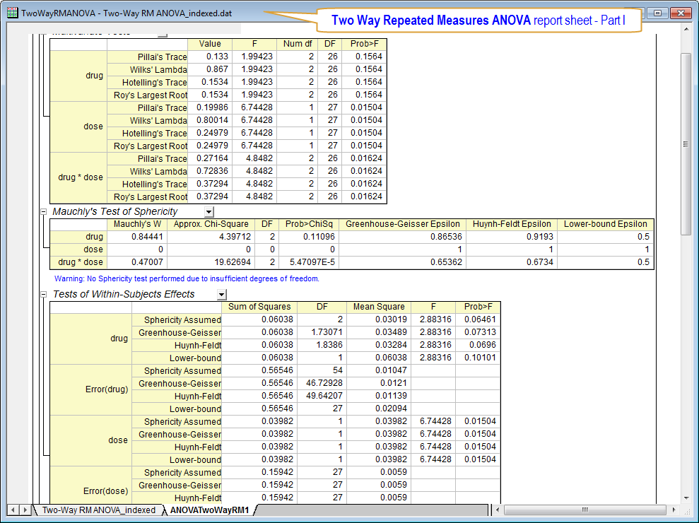Click the vertical scrollbar up arrow
699x523 pixels.
686,30
